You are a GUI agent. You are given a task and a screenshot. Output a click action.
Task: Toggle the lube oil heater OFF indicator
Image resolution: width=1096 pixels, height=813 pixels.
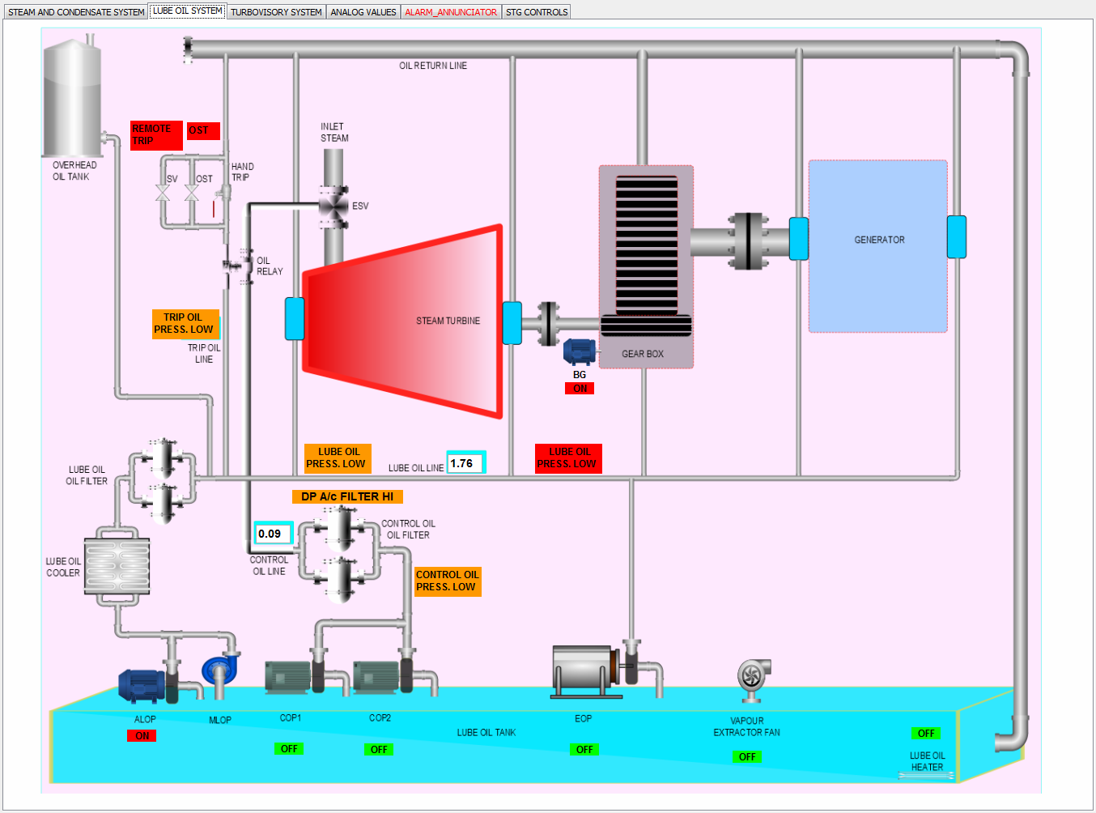pyautogui.click(x=925, y=734)
